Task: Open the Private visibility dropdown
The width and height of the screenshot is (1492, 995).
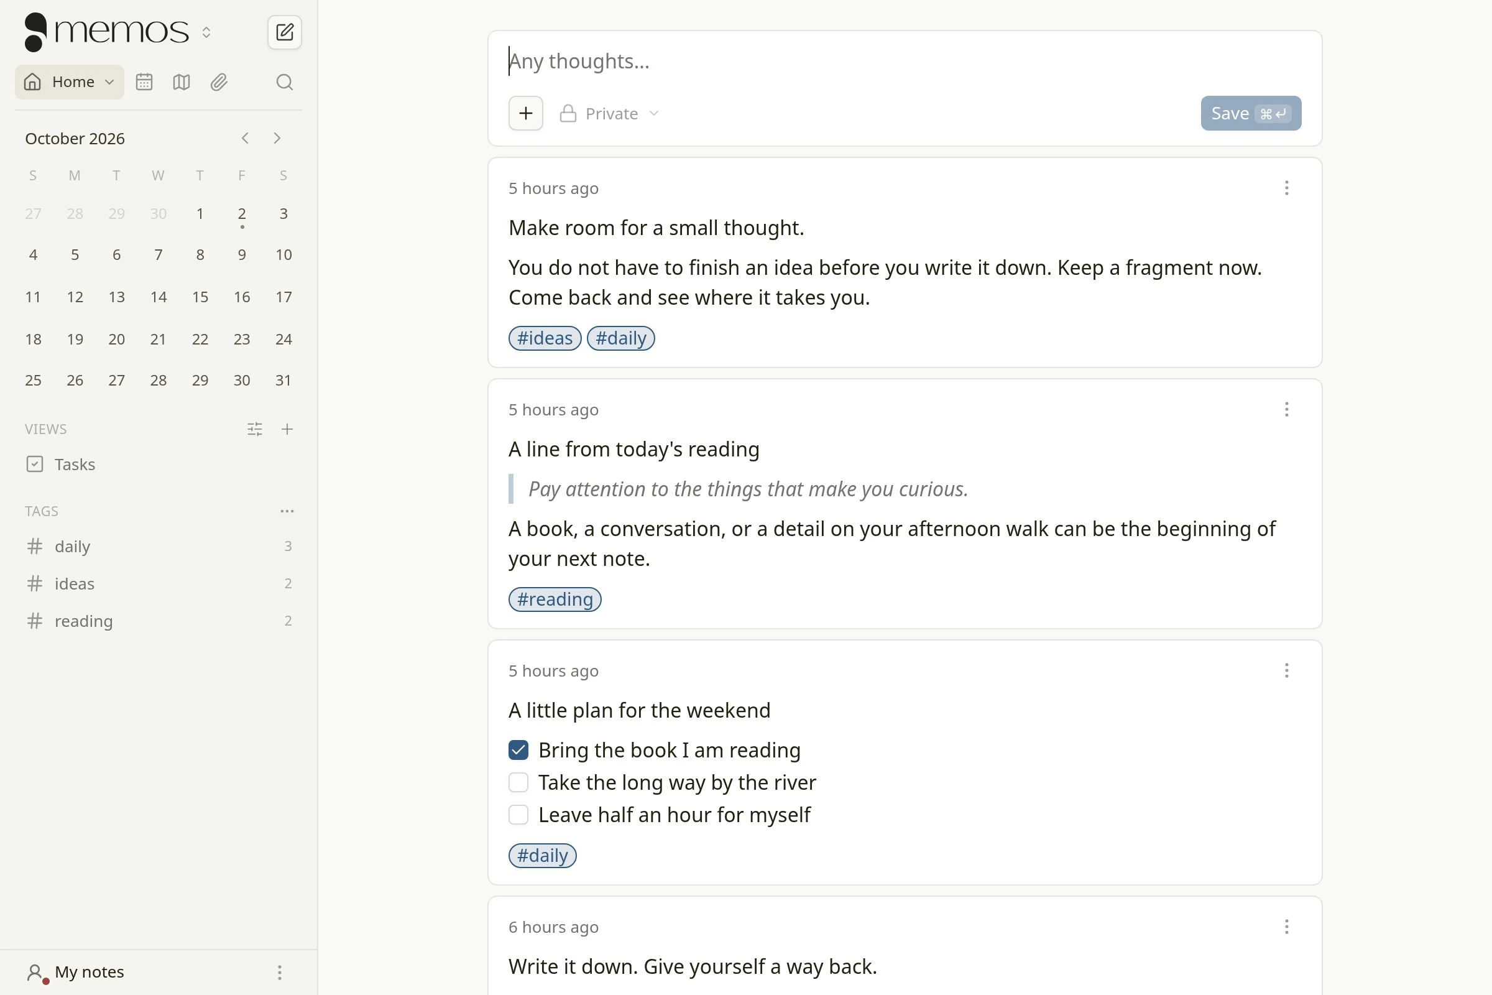Action: (609, 114)
